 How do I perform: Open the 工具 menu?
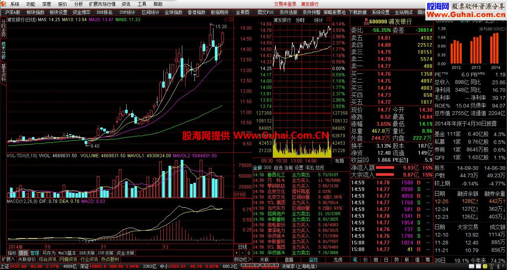pyautogui.click(x=142, y=4)
